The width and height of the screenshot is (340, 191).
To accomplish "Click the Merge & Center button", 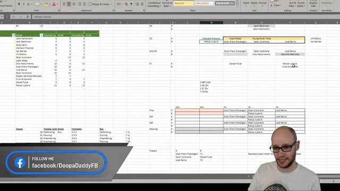I will (x=99, y=4).
